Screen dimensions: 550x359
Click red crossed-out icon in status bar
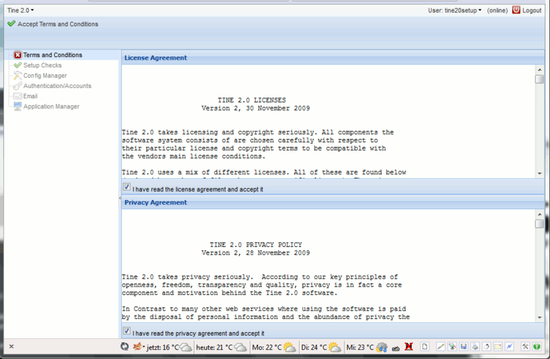coord(408,347)
